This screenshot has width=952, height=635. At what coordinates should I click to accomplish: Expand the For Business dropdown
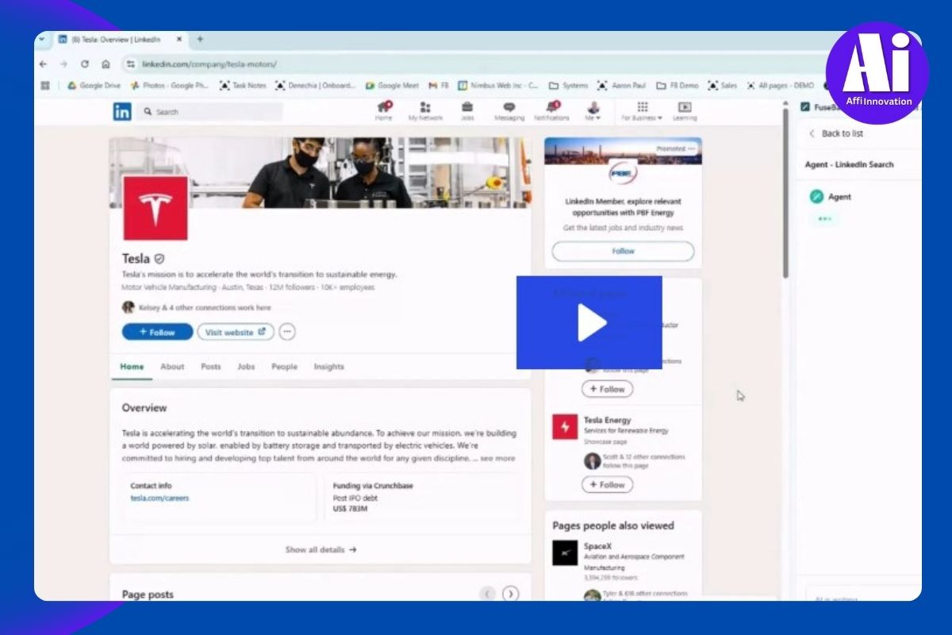[642, 111]
